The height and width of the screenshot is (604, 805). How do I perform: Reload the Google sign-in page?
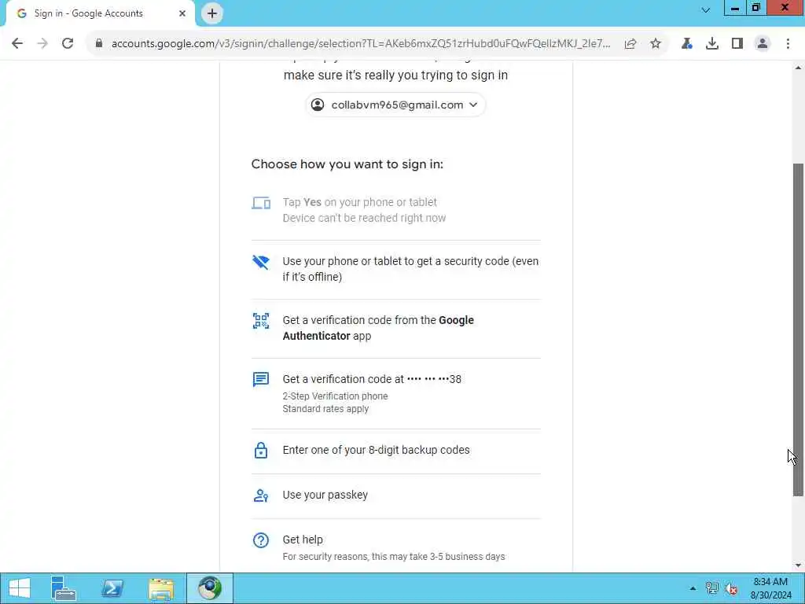(x=68, y=44)
